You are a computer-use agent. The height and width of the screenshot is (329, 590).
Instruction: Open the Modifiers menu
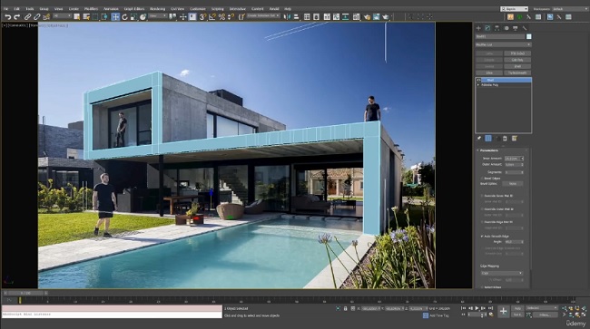[91, 9]
